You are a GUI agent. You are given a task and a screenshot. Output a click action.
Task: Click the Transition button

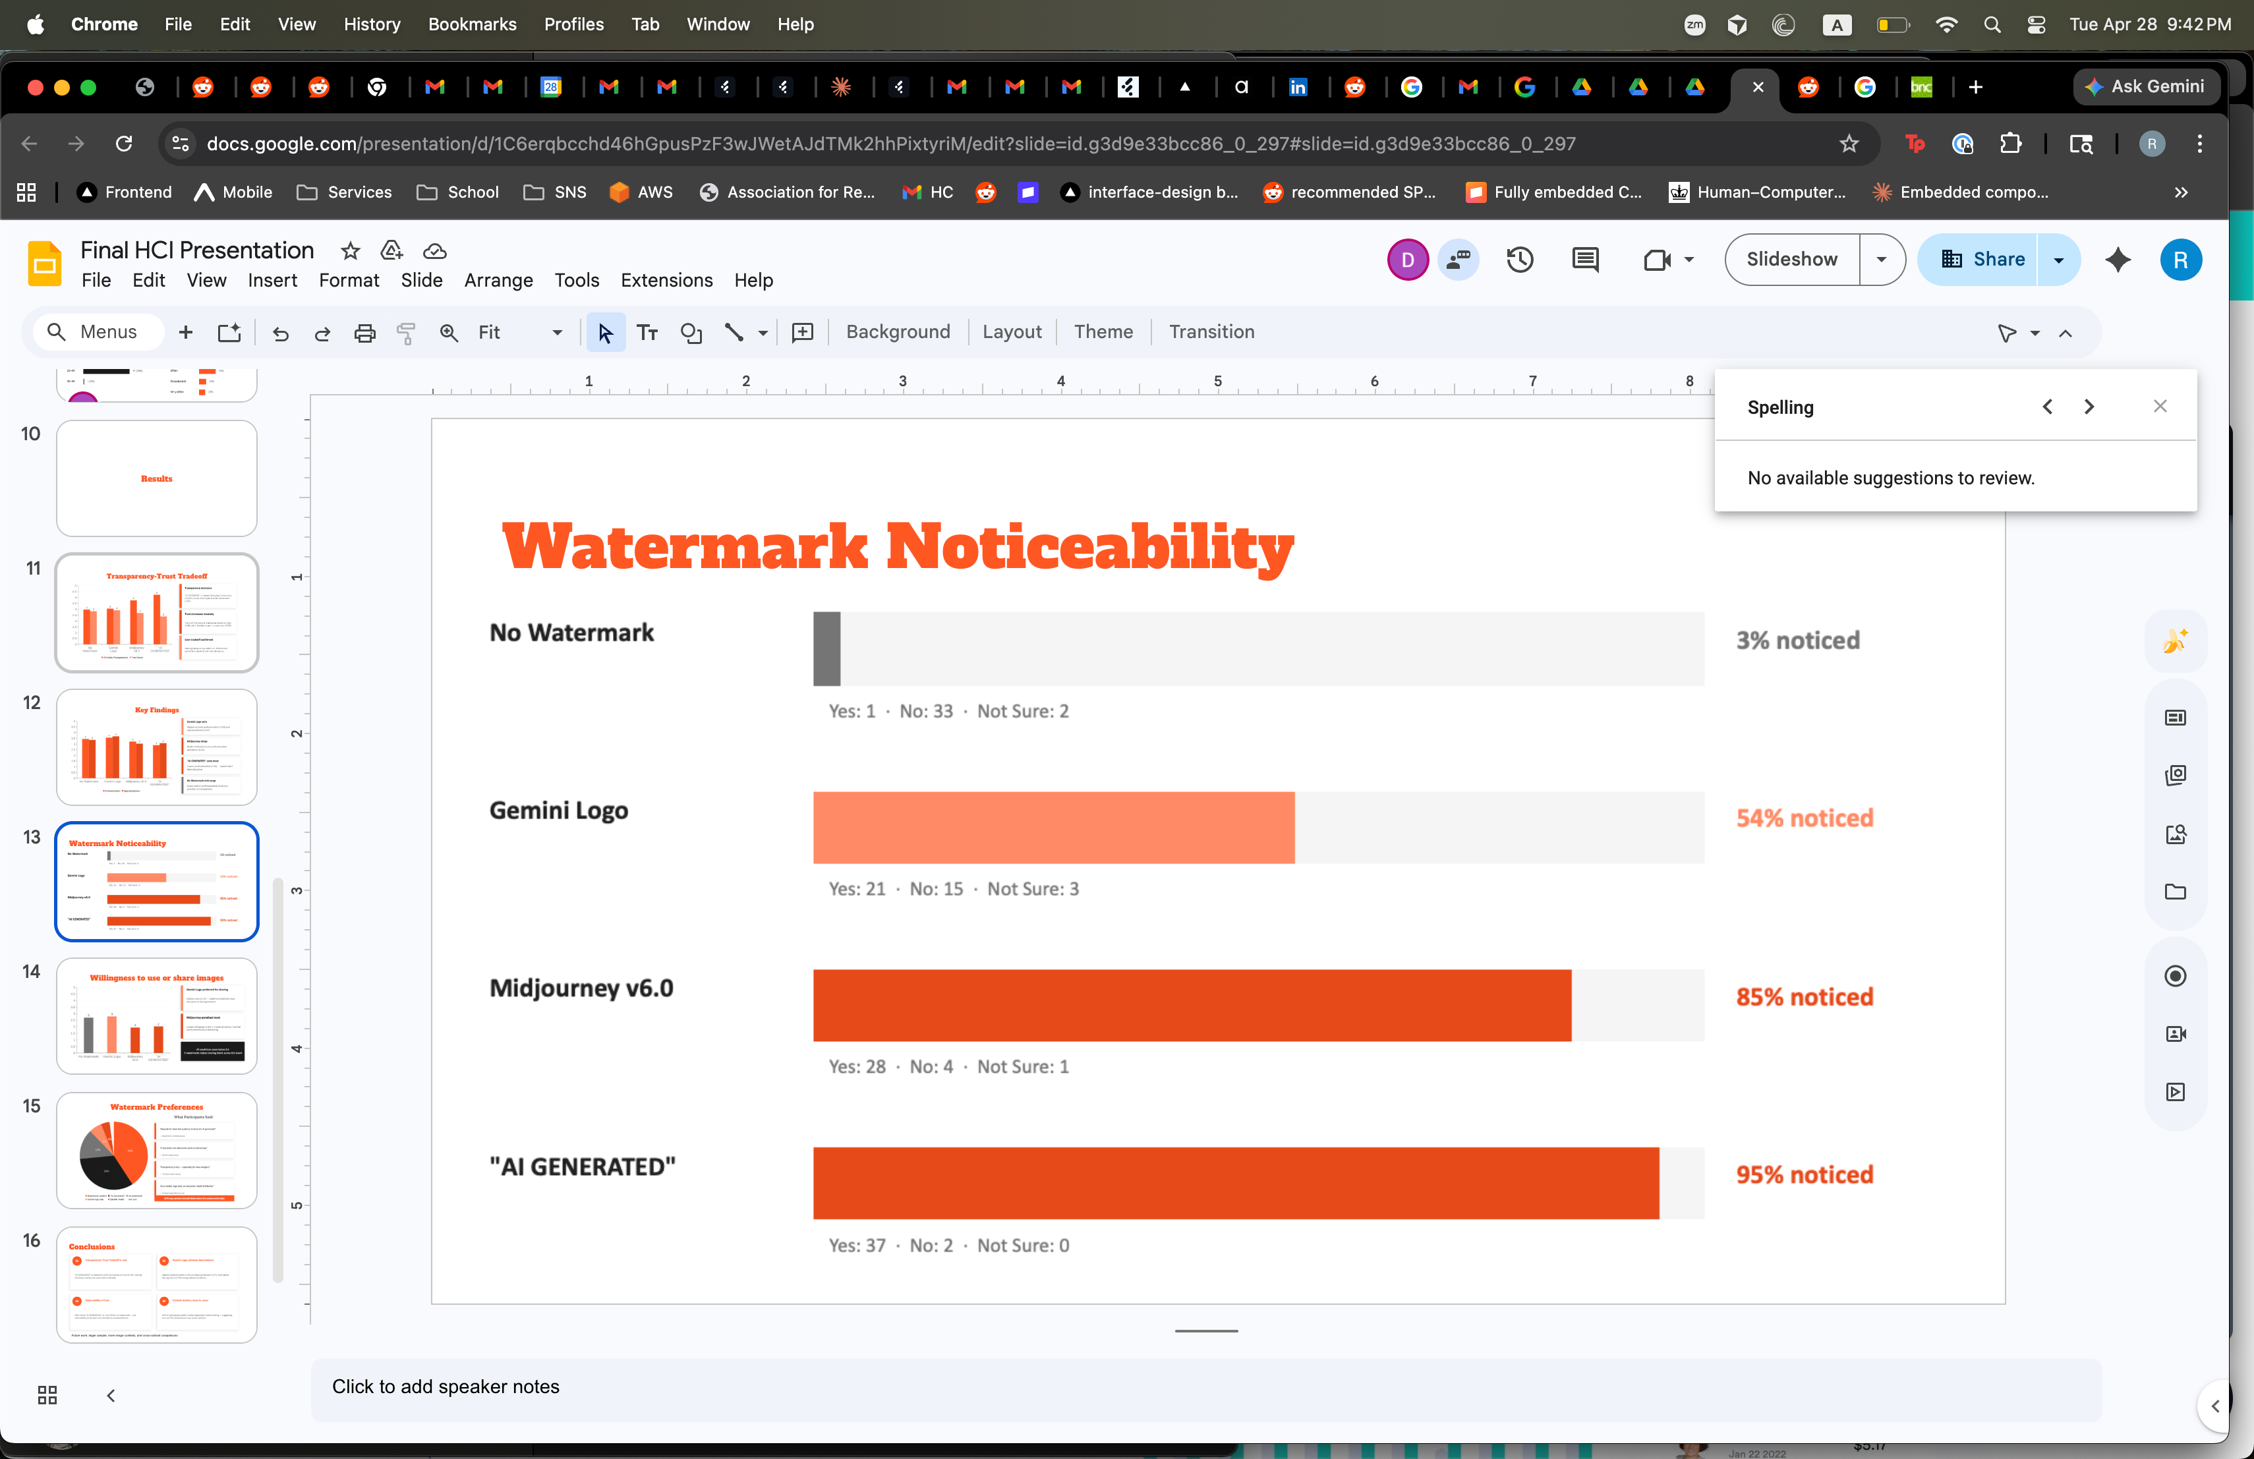[x=1211, y=332]
